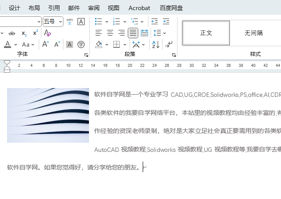Screen dimensions: 281x199
Task: Shrink font size icon
Action: (57, 44)
